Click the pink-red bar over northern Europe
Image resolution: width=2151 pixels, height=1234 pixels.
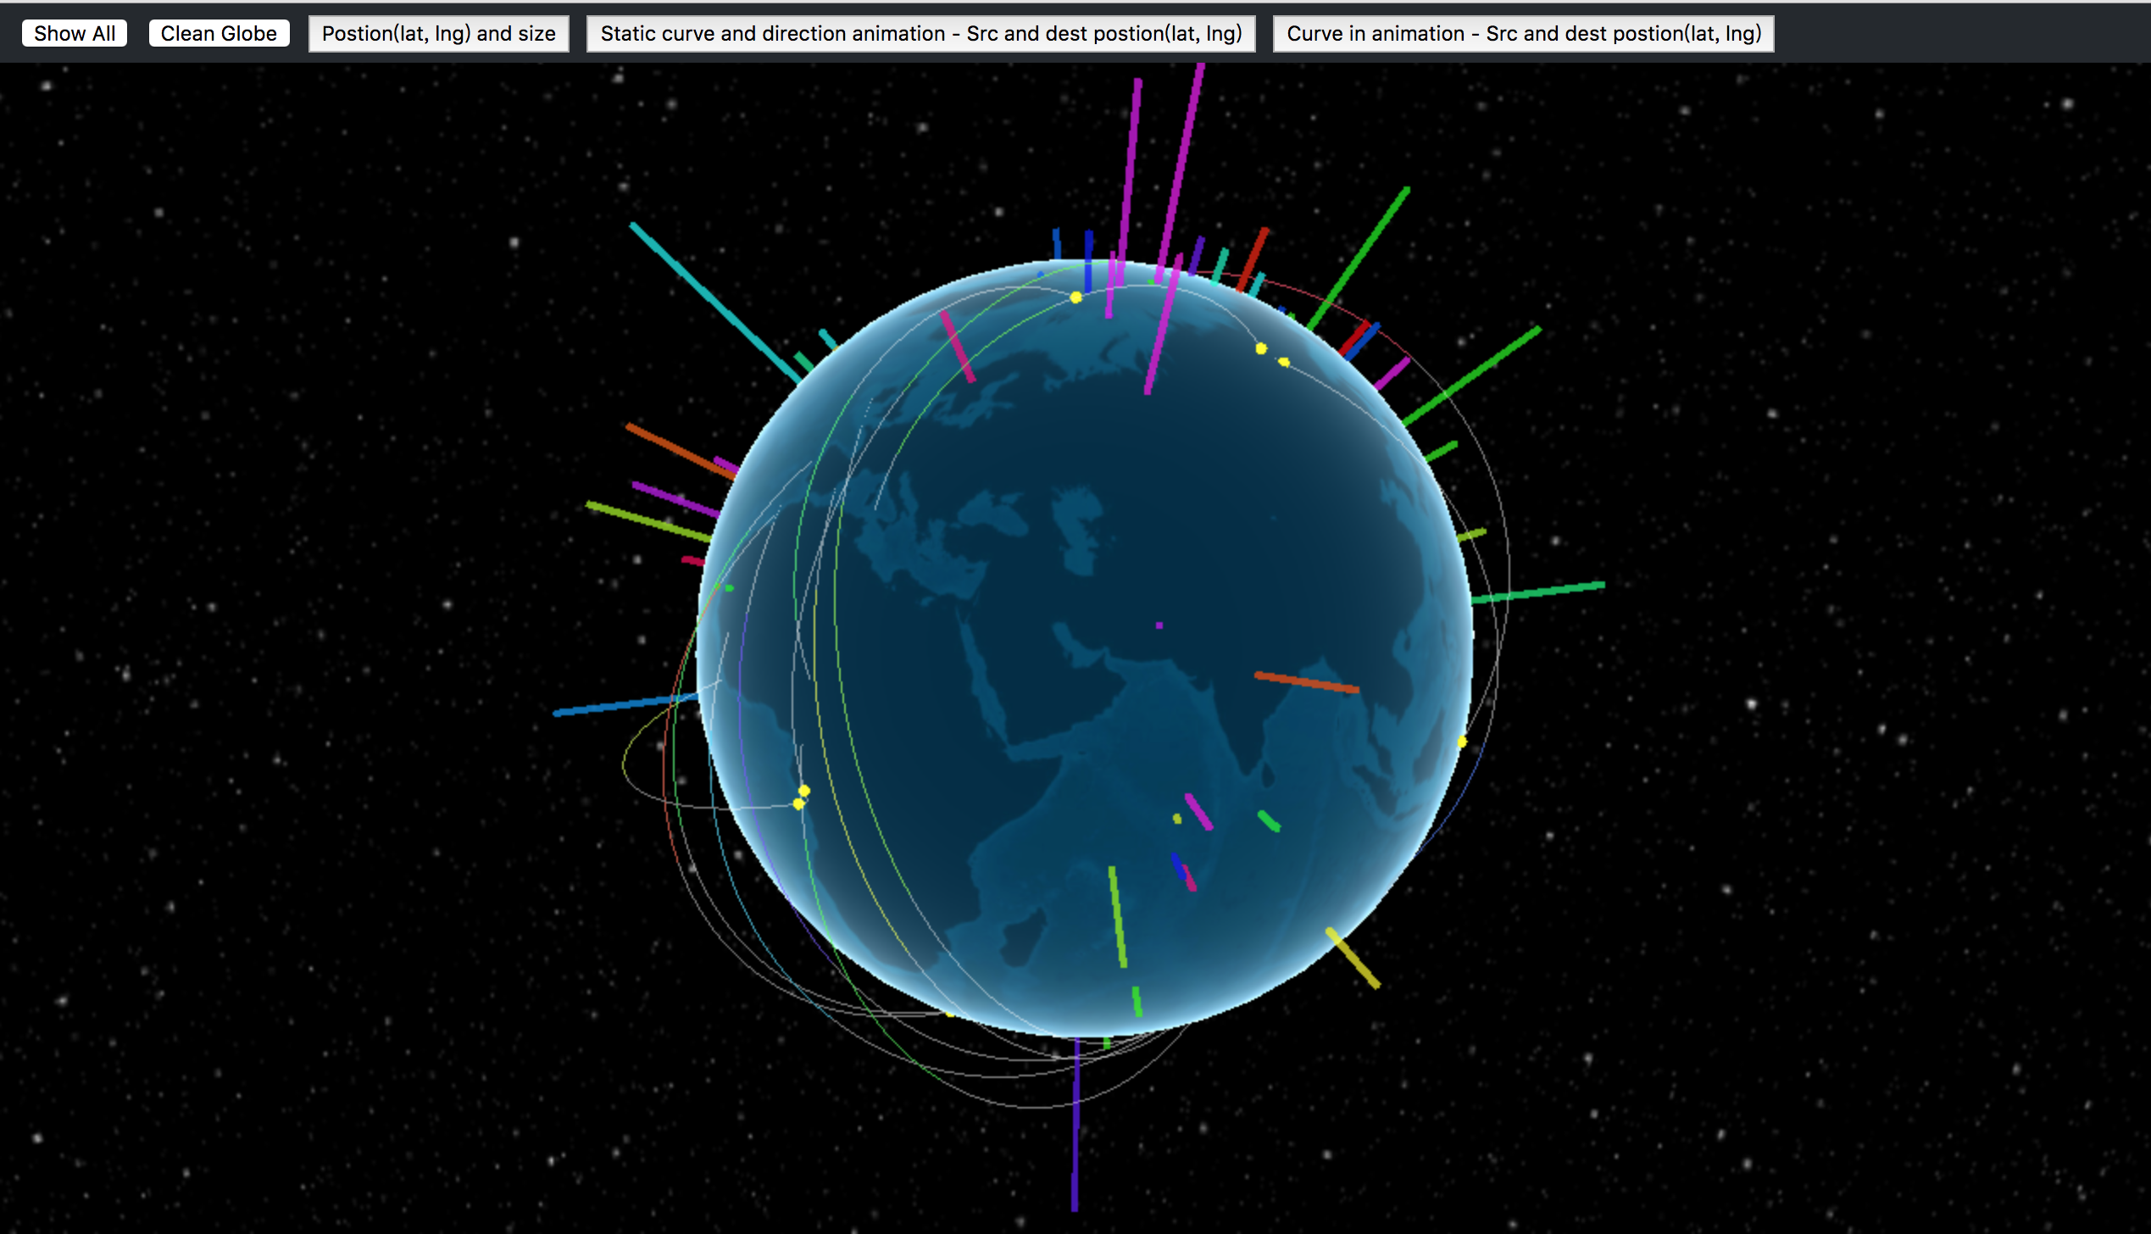click(x=958, y=347)
